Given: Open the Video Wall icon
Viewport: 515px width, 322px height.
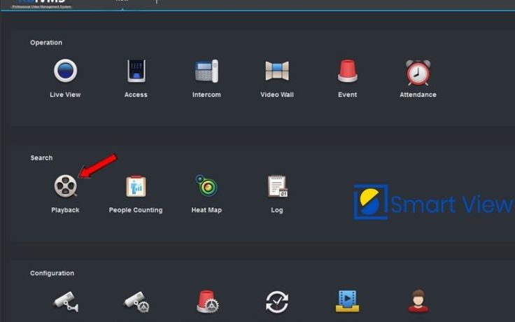Looking at the screenshot, I should (277, 71).
